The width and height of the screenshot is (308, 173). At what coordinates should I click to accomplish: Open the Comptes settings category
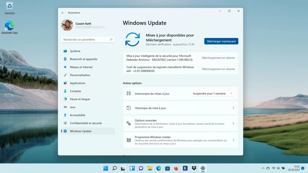(x=88, y=91)
